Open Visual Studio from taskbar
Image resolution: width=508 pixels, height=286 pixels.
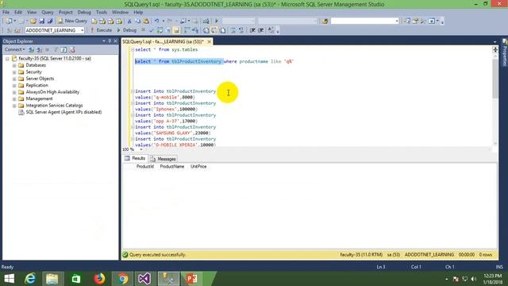click(x=144, y=279)
